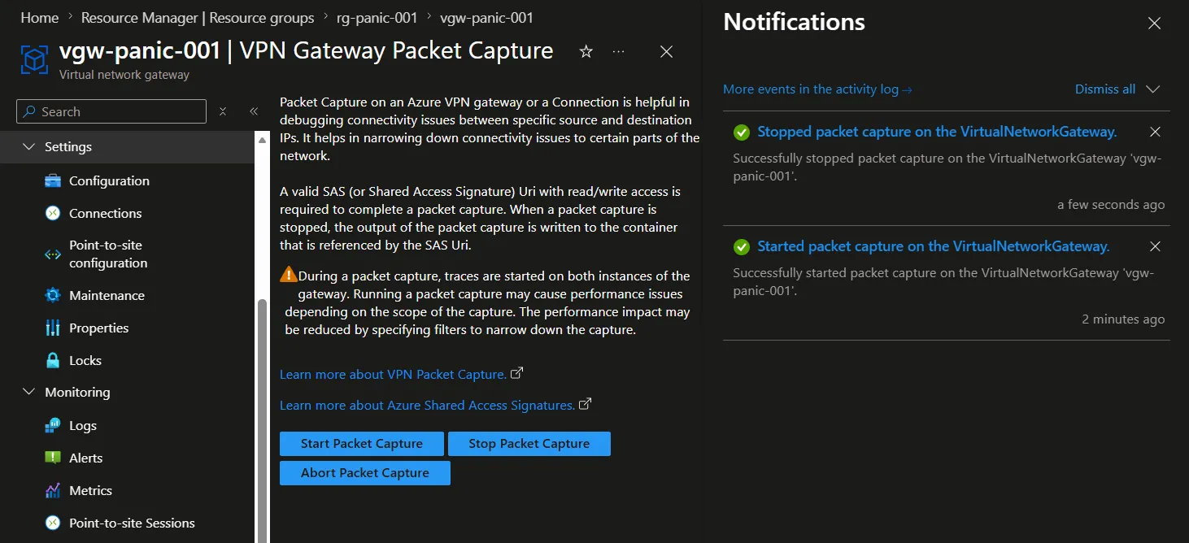Click Abort Packet Capture button

tap(365, 473)
